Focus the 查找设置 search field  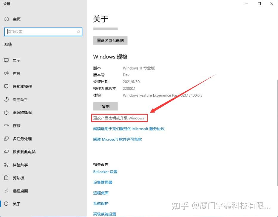click(43, 32)
